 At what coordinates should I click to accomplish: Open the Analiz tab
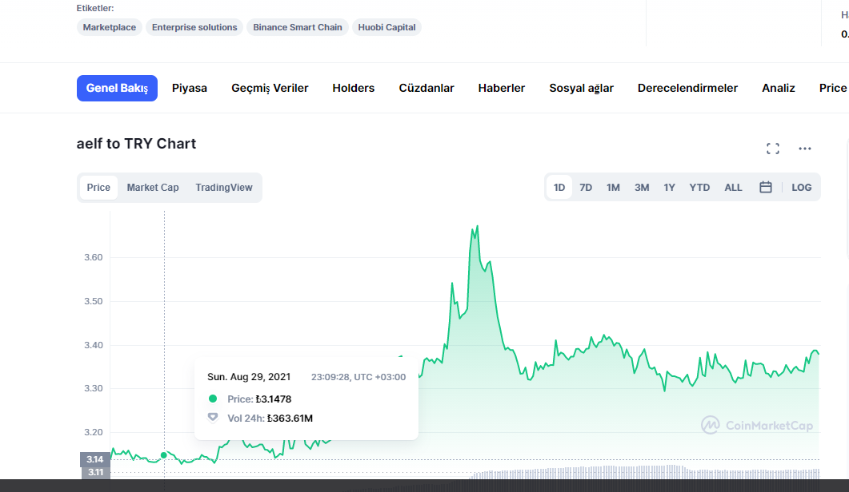tap(778, 88)
